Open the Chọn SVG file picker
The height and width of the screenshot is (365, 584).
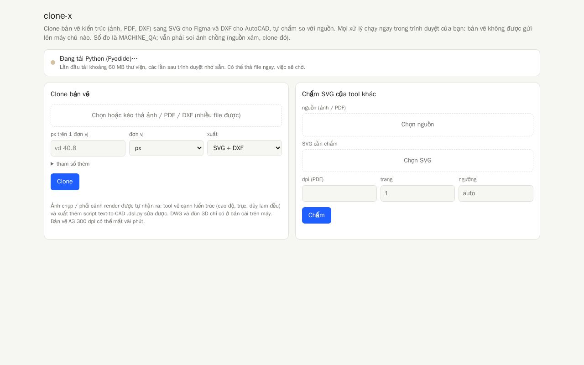click(417, 161)
